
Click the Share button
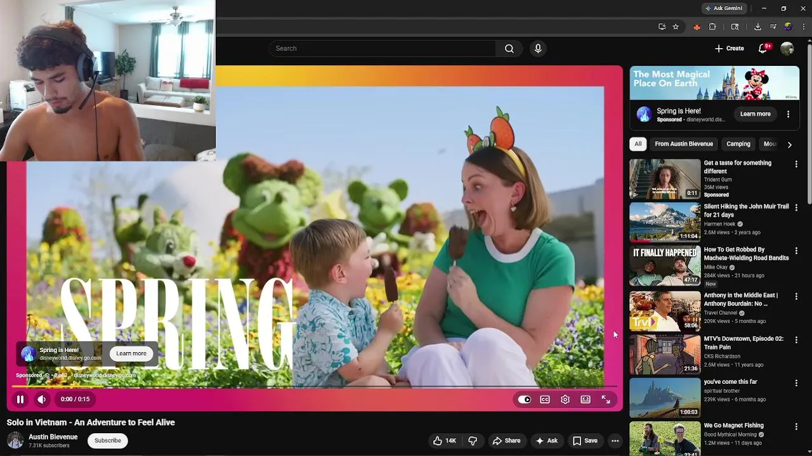click(x=506, y=441)
